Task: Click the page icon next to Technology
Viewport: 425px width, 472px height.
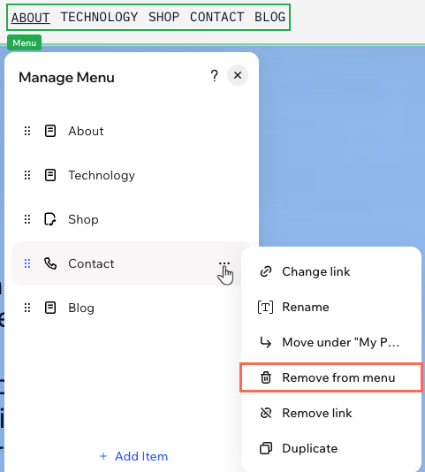Action: [x=50, y=175]
